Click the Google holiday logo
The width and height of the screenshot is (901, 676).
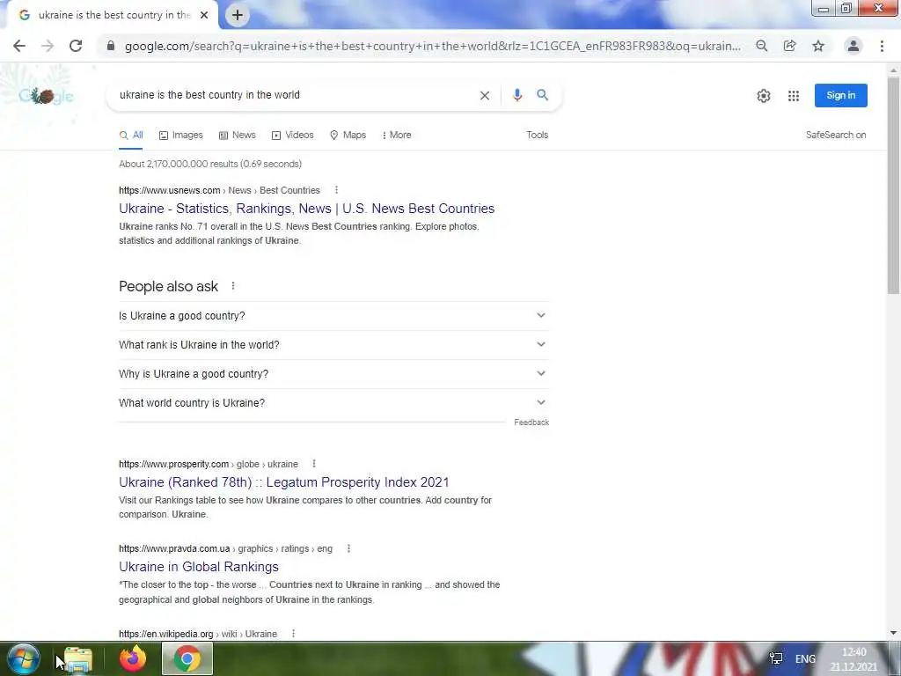point(46,95)
